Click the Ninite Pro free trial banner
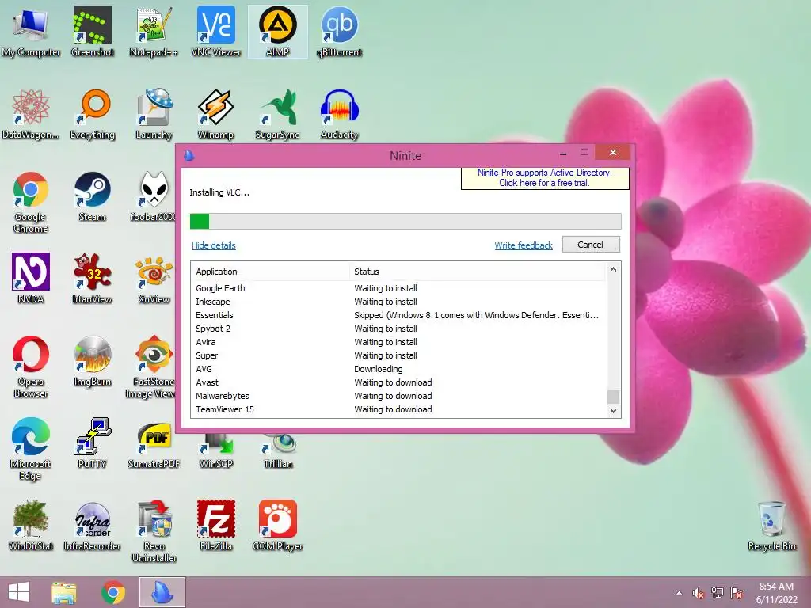The image size is (811, 608). pos(545,178)
